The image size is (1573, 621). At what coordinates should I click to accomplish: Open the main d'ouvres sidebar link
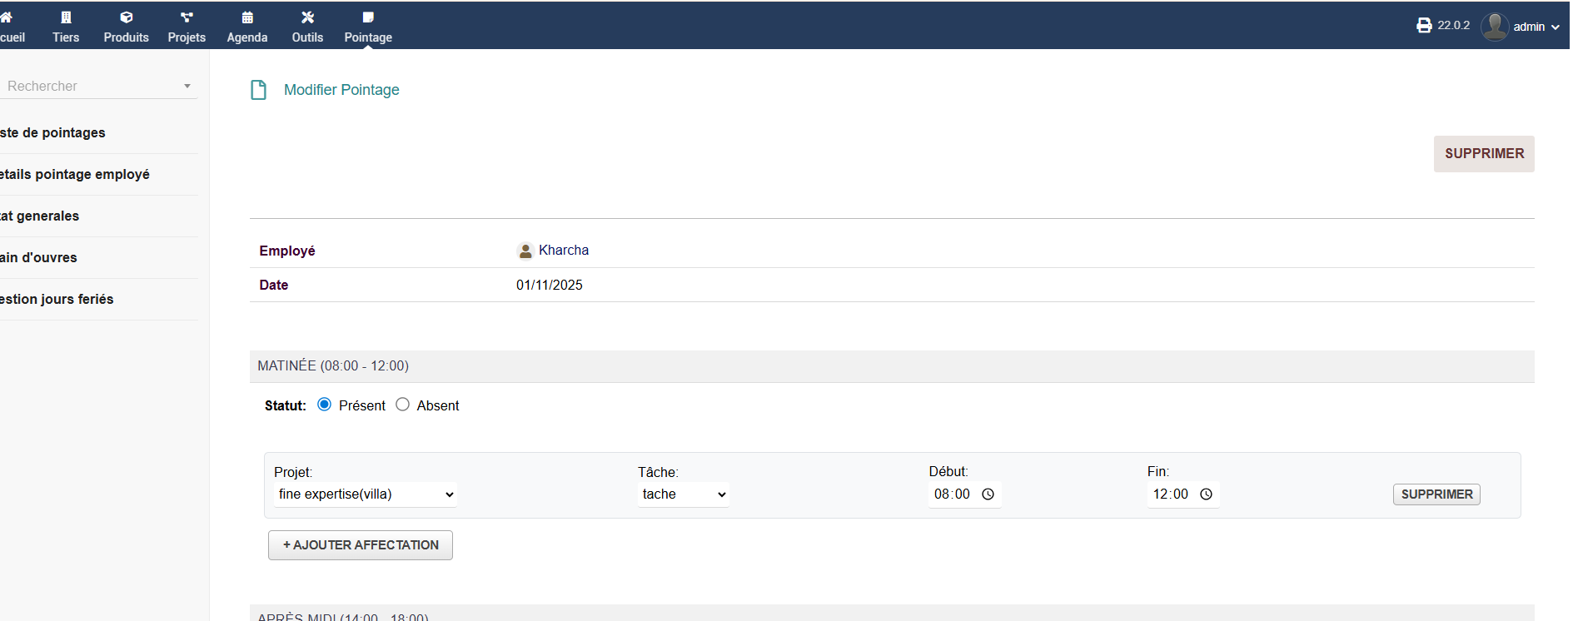pyautogui.click(x=38, y=258)
